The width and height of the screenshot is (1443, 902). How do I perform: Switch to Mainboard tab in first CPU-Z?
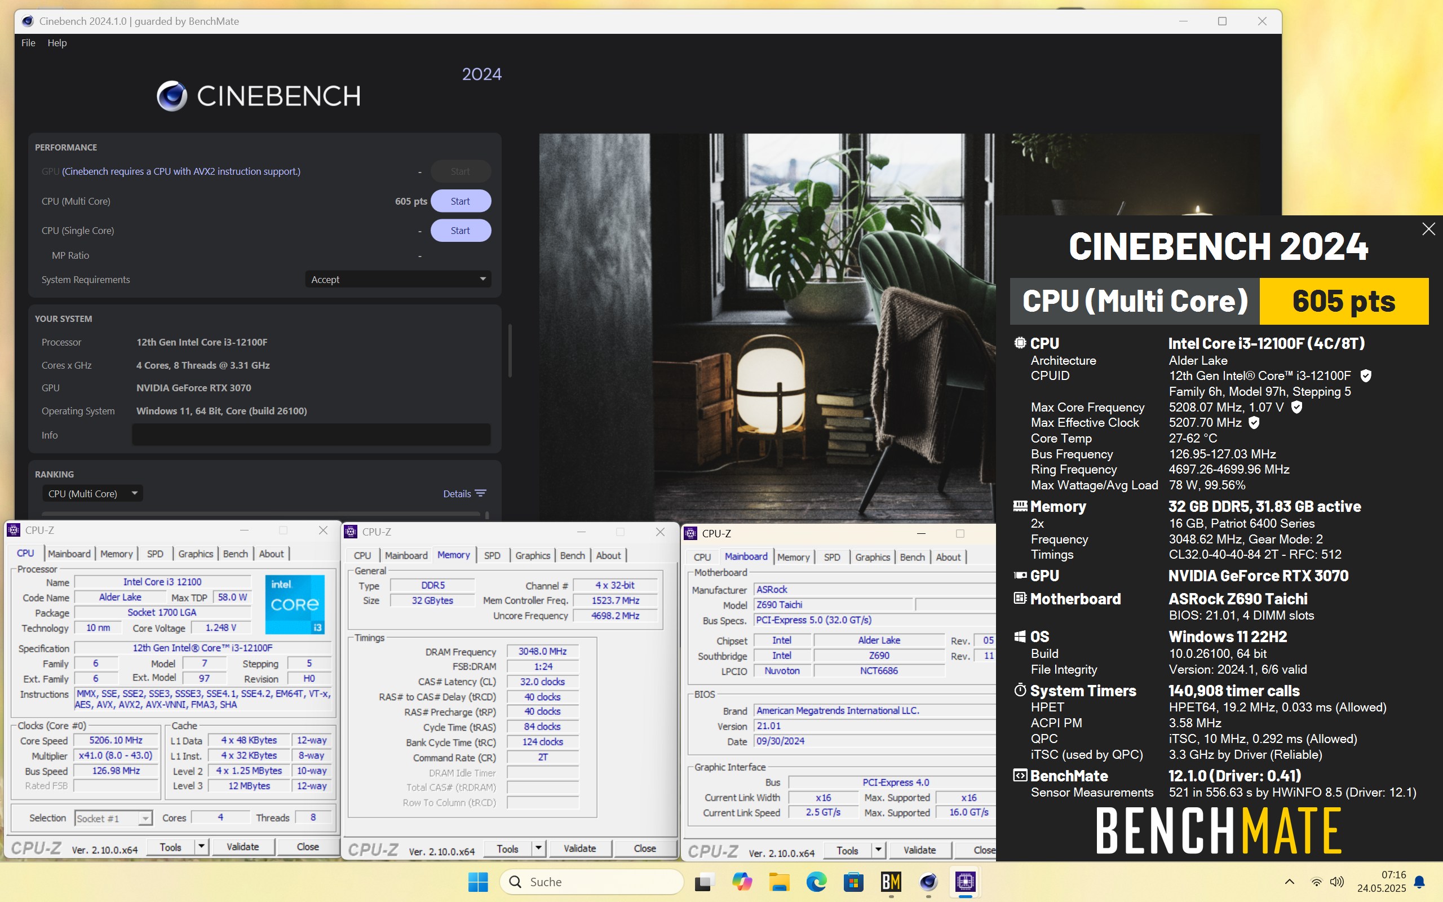[x=69, y=554]
